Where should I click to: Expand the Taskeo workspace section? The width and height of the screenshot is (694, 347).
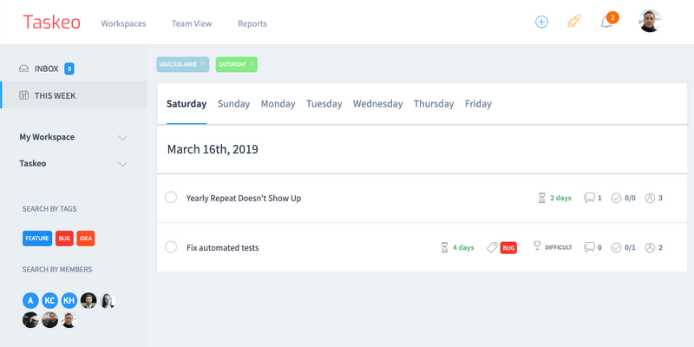click(x=122, y=163)
